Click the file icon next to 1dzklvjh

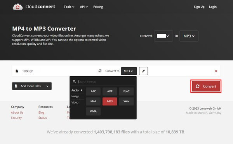click(x=17, y=71)
